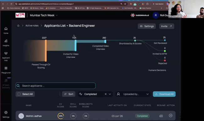Open the Uploaded by dropdown
204x121 pixels.
coord(133,94)
